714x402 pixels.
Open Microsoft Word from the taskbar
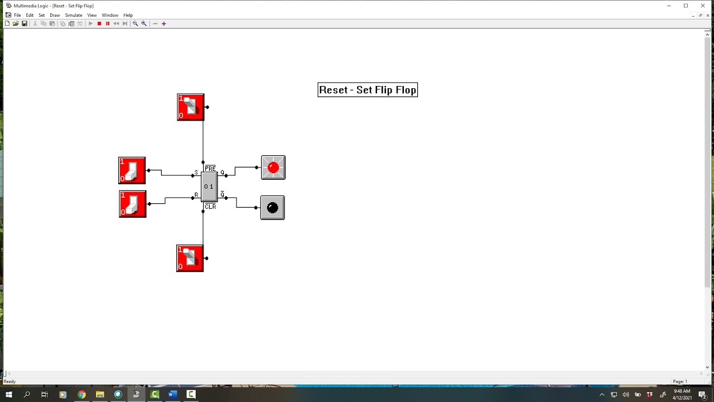[x=172, y=394]
